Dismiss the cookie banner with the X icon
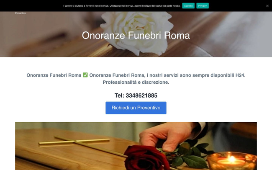Screen dimensions: 272x170 pyautogui.click(x=267, y=6)
